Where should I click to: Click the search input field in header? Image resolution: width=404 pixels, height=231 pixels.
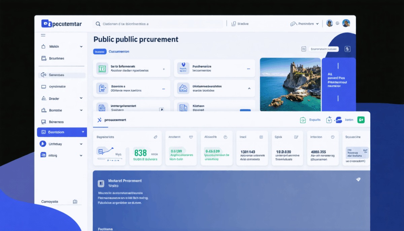point(158,24)
